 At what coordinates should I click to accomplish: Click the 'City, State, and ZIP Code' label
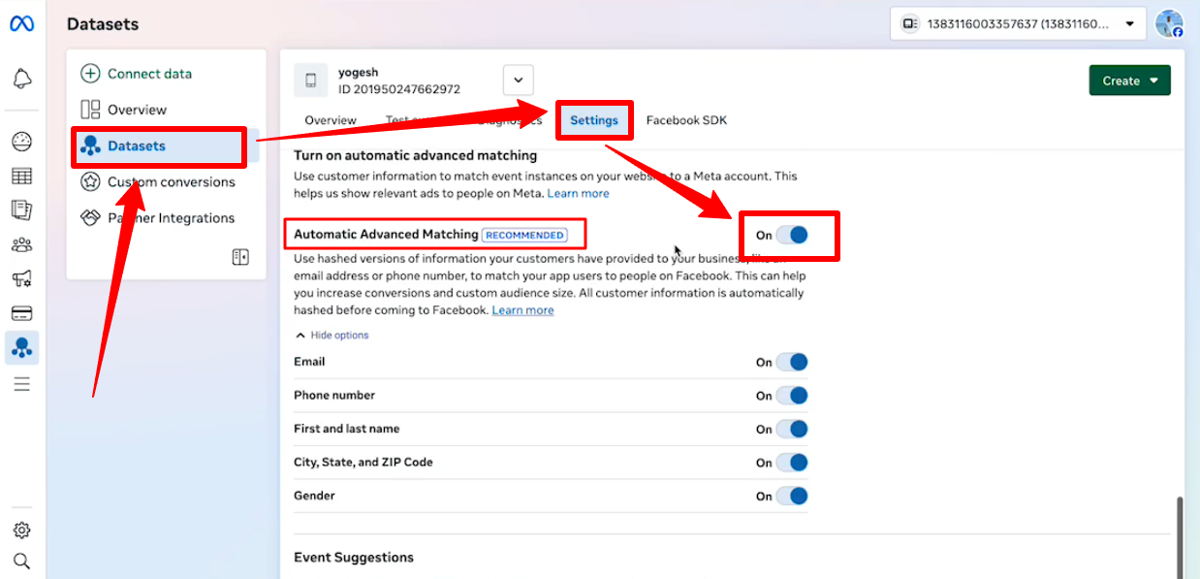[x=363, y=463]
